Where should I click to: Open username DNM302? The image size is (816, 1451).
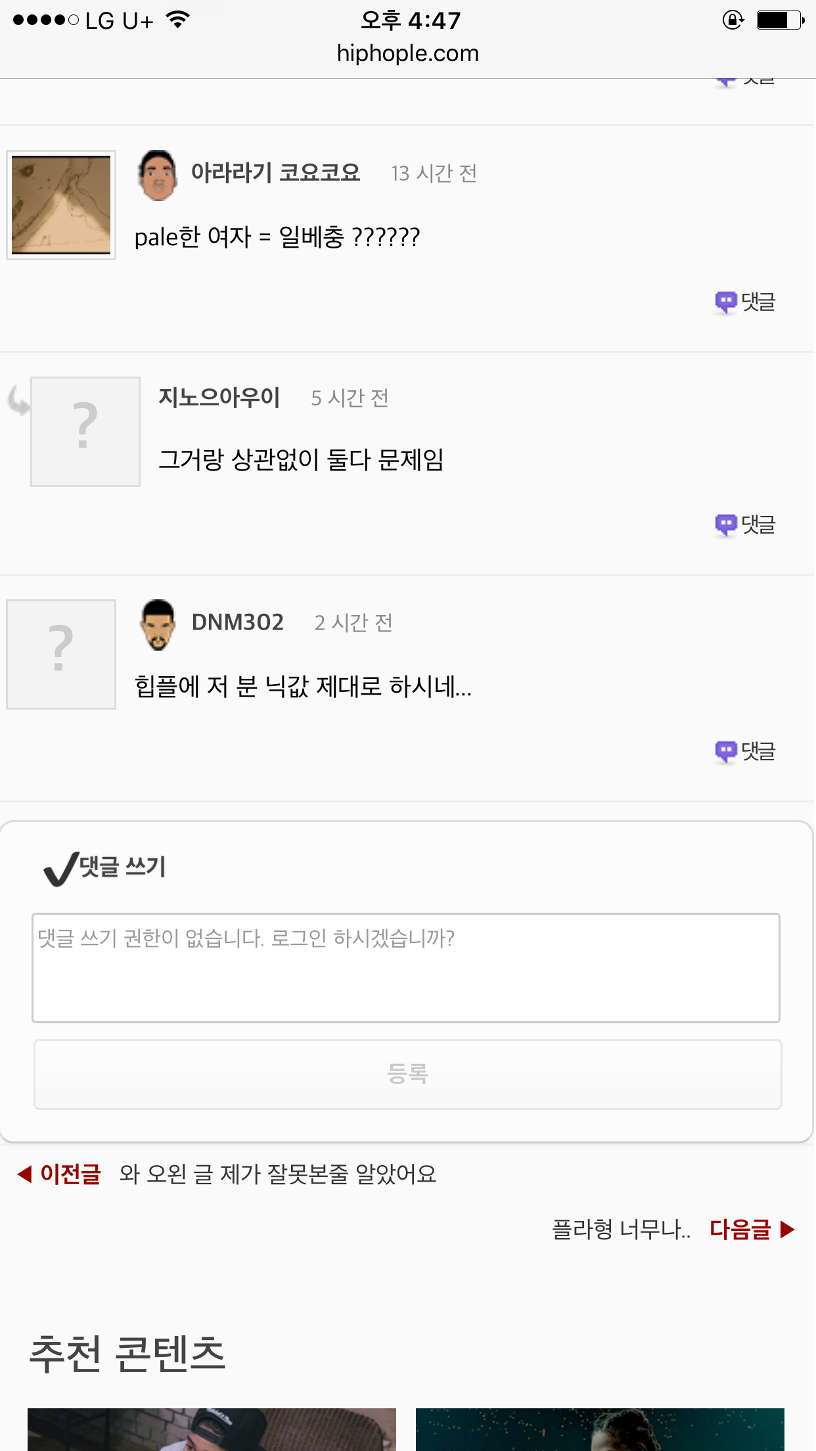(238, 622)
